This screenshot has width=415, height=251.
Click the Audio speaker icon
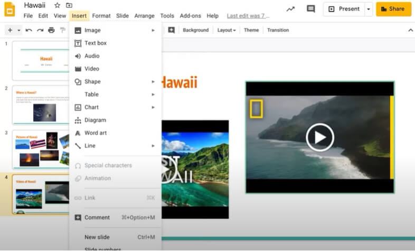click(78, 56)
